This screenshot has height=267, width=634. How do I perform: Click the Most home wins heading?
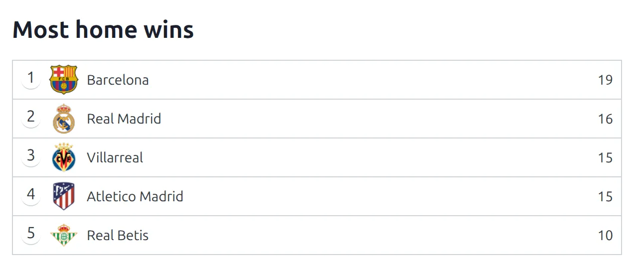103,29
